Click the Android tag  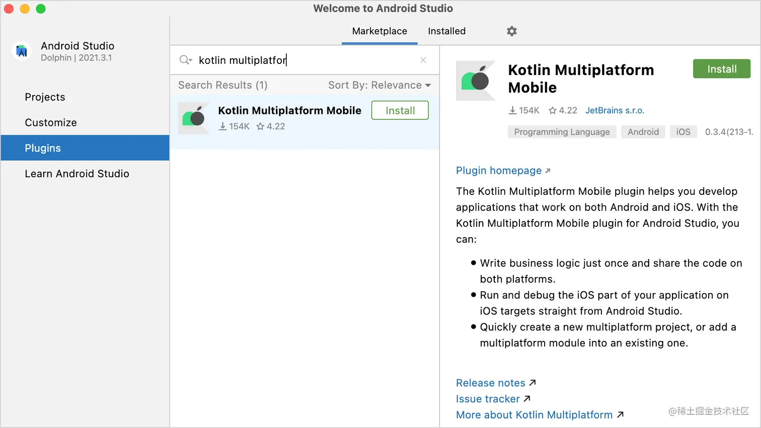643,132
